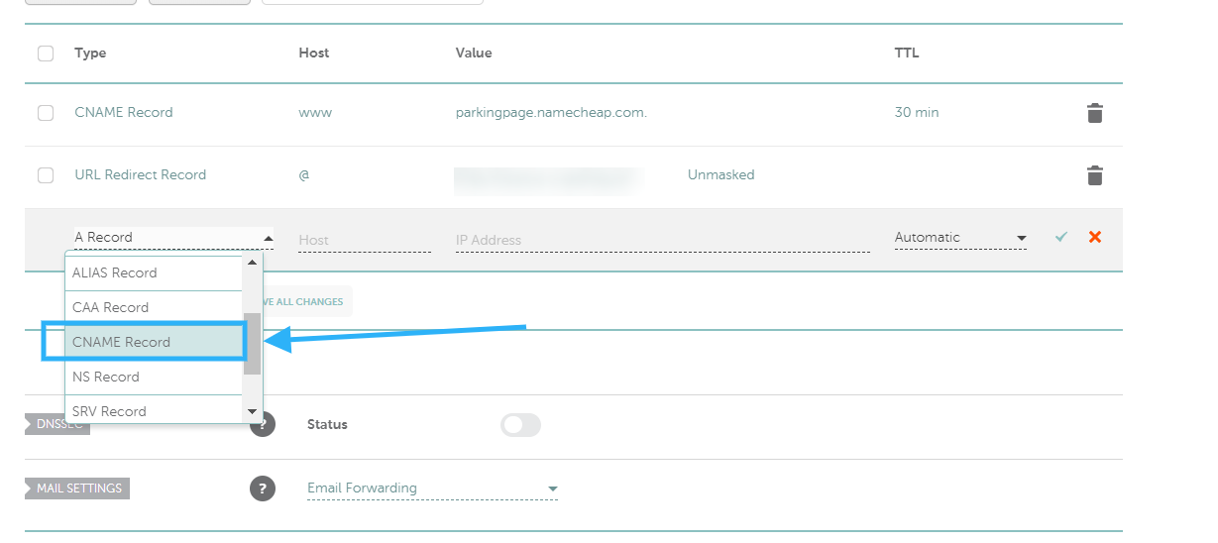Click the Host input field

[x=364, y=240]
